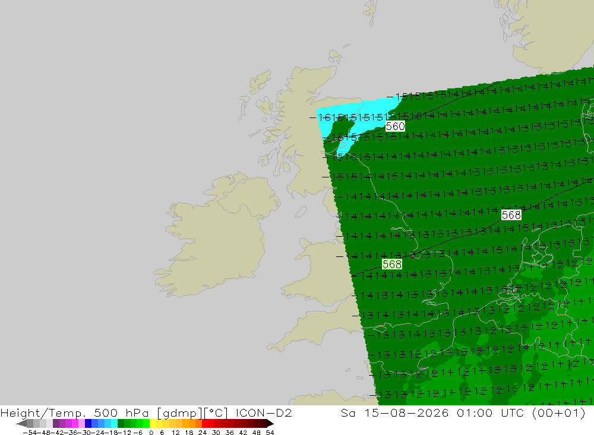The width and height of the screenshot is (594, 435).
Task: Click the 54 legend value
Action: tap(270, 433)
